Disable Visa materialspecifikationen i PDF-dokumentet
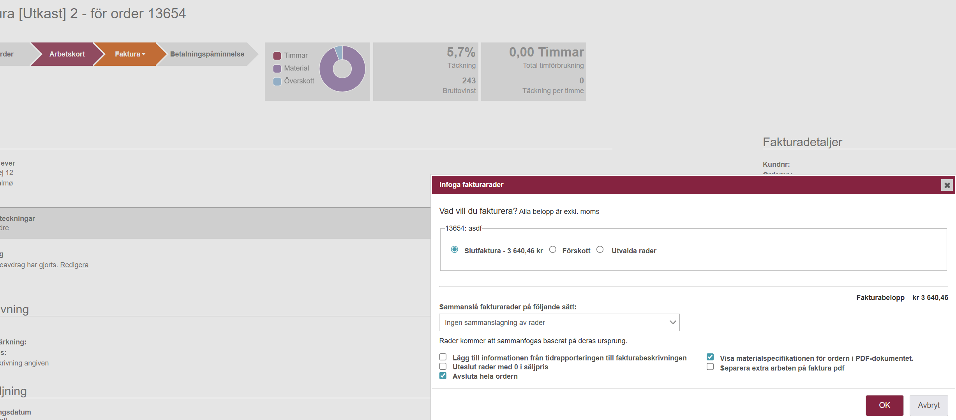956x420 pixels. point(710,357)
